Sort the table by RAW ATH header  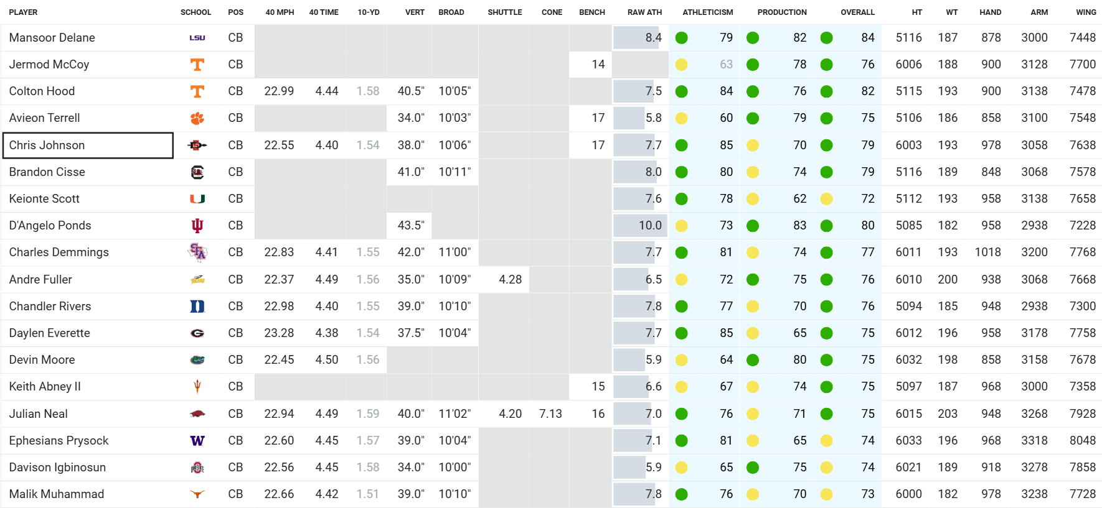click(x=644, y=12)
